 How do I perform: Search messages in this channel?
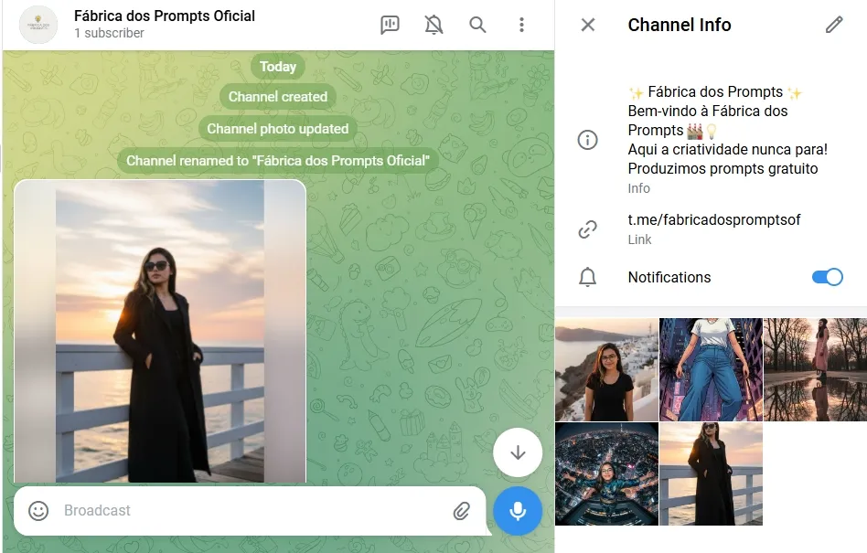tap(477, 25)
